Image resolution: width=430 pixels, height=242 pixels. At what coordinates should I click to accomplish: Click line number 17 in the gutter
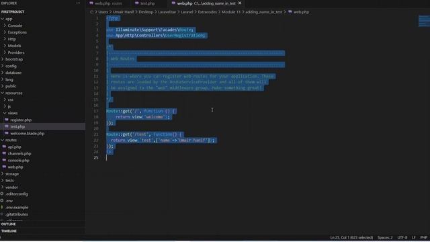[x=96, y=111]
